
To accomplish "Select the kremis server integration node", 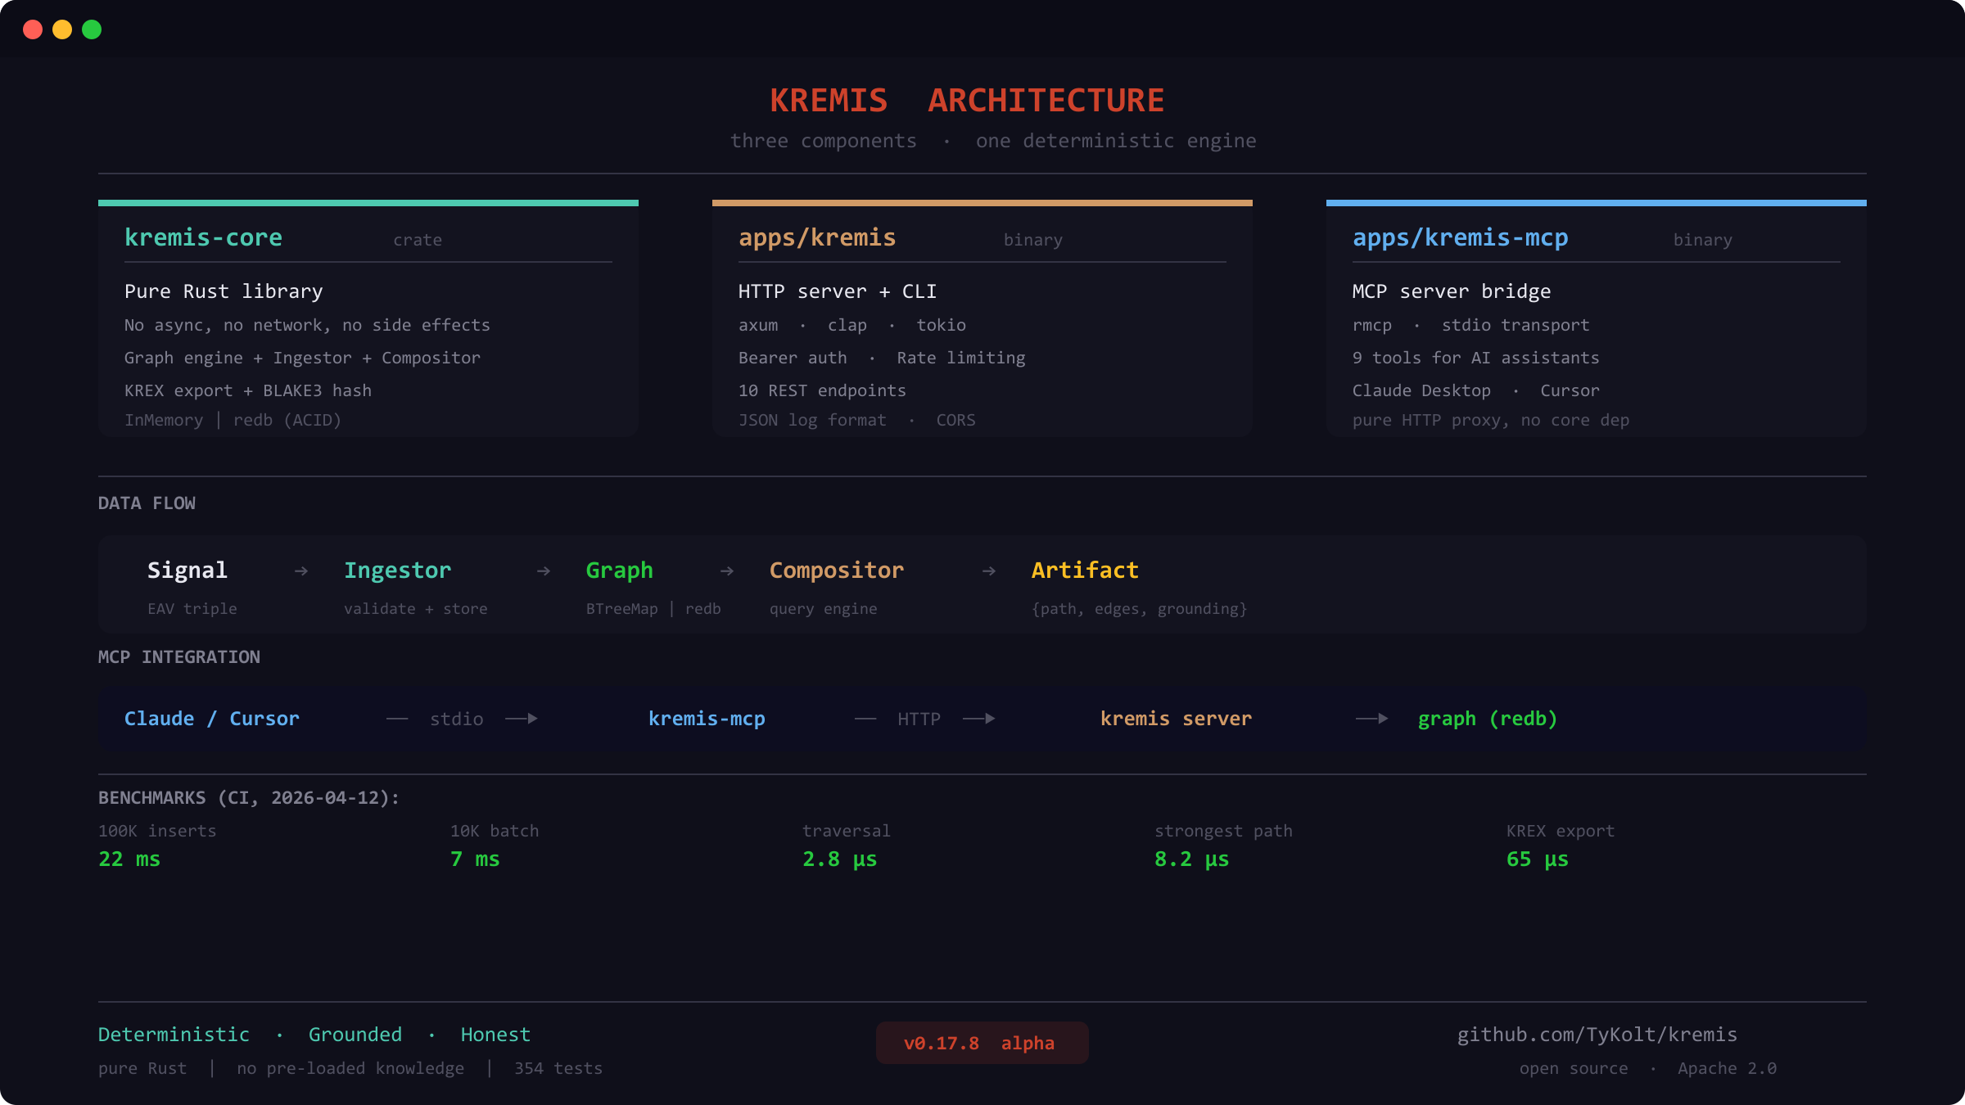I will [x=1176, y=719].
